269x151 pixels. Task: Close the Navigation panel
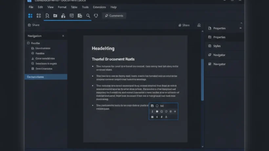click(x=63, y=36)
